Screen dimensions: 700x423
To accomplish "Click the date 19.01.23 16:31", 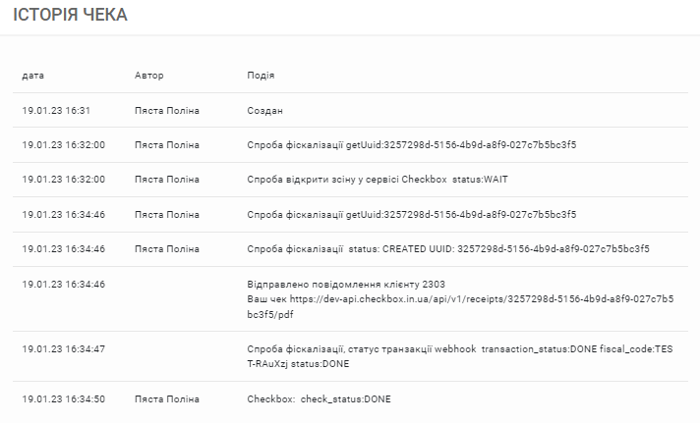I will (x=56, y=111).
